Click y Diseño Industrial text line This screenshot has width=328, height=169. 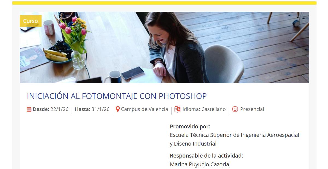point(193,144)
